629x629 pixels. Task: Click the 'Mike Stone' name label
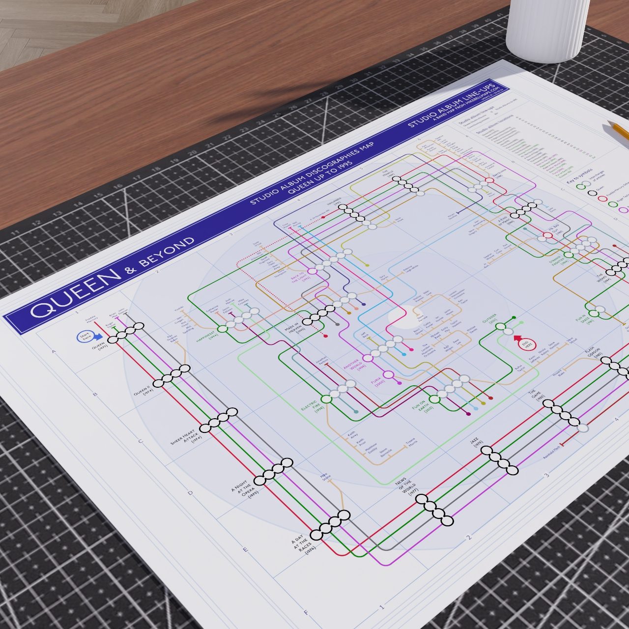point(324,477)
